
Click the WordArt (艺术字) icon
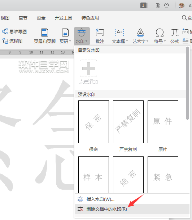(x=140, y=33)
